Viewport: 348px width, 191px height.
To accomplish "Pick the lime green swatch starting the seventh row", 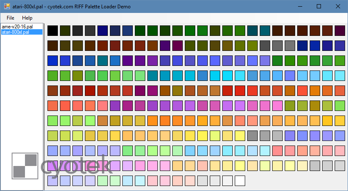I will pyautogui.click(x=52, y=121).
